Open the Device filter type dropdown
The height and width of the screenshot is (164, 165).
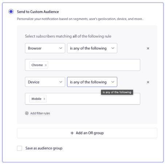(45, 82)
